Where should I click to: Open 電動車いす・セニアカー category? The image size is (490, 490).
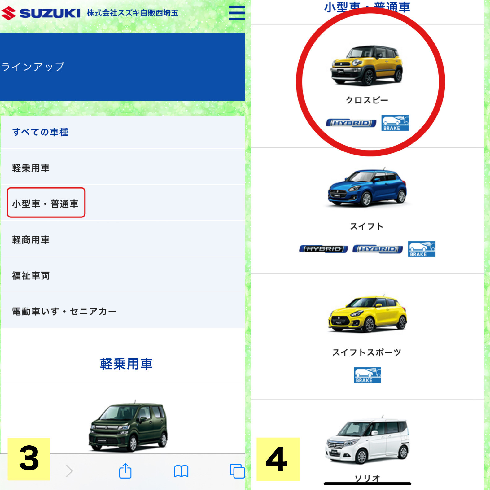click(123, 311)
